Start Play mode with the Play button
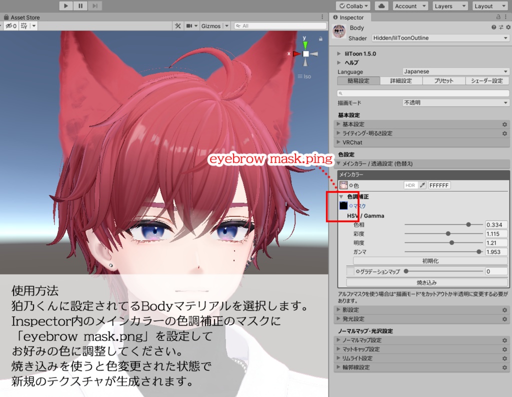Viewport: 512px width, 397px height. [x=66, y=5]
